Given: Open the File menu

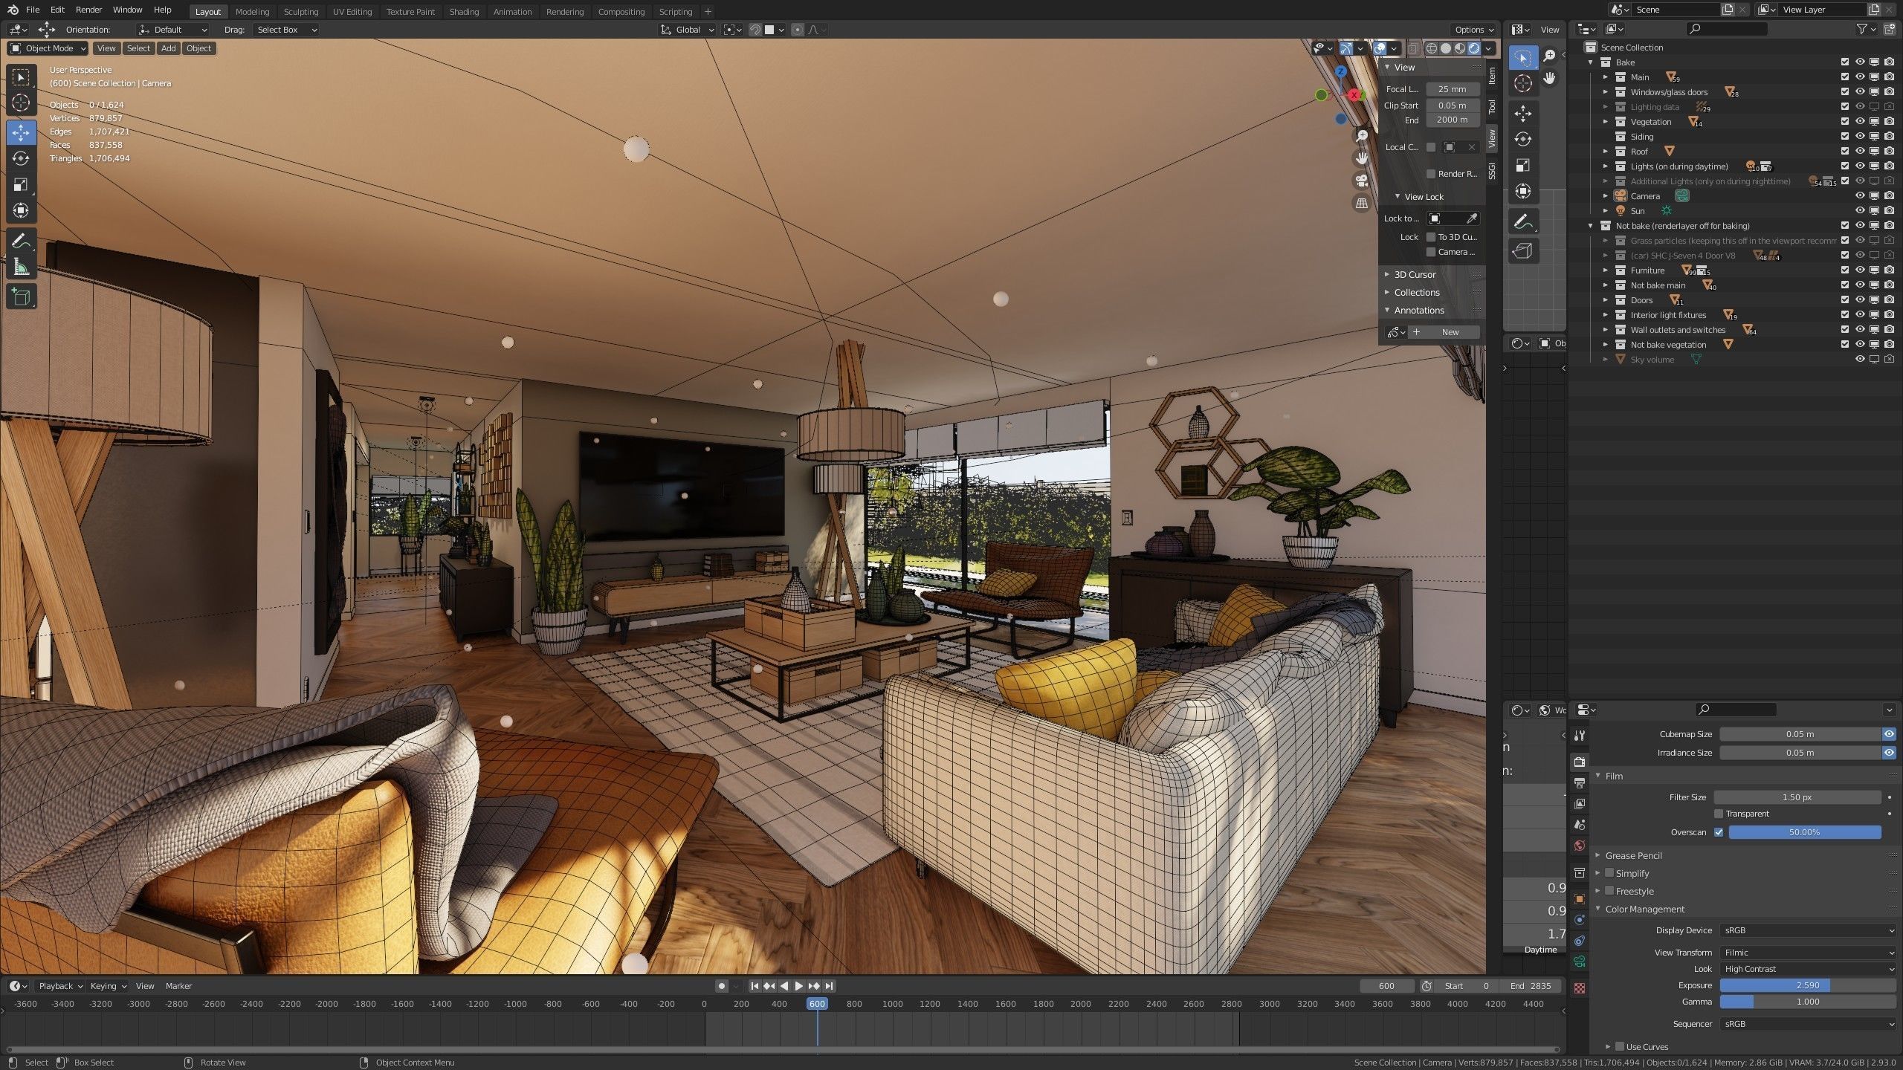Looking at the screenshot, I should pos(33,10).
